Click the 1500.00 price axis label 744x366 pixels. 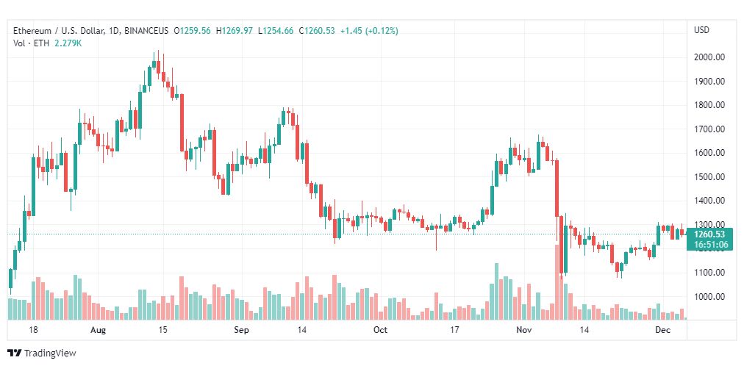710,177
